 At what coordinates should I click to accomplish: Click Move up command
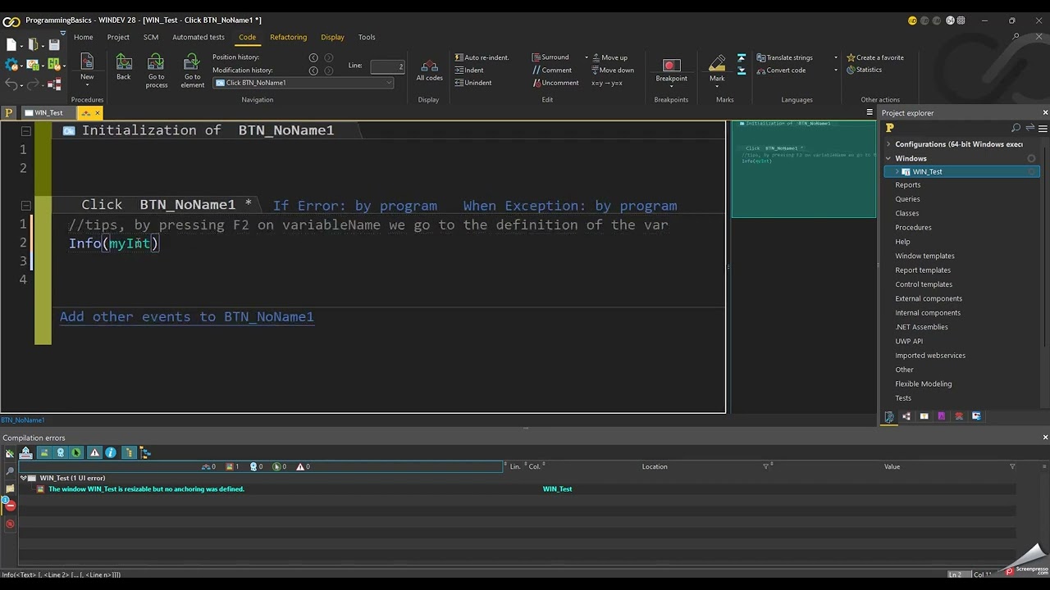point(609,57)
